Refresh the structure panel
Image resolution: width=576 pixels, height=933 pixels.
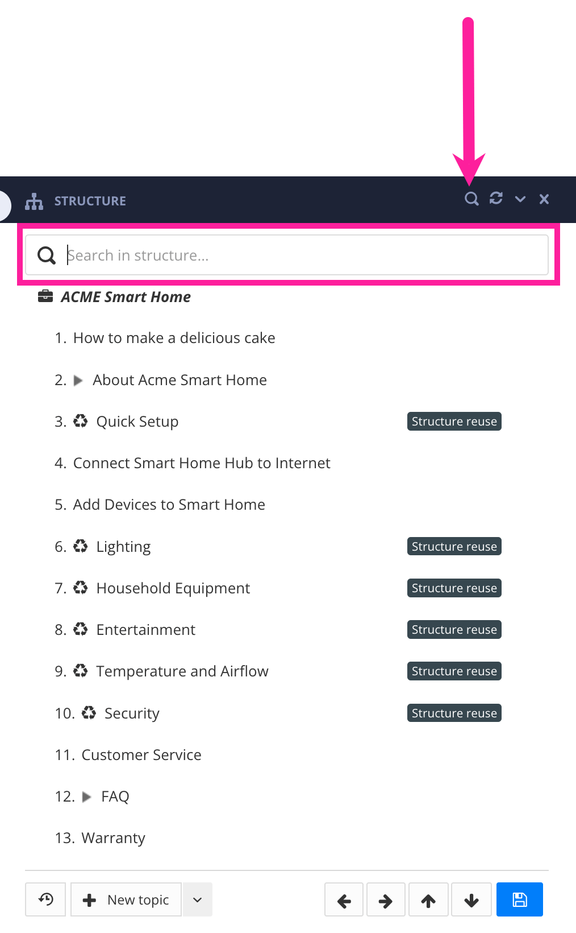pos(496,199)
